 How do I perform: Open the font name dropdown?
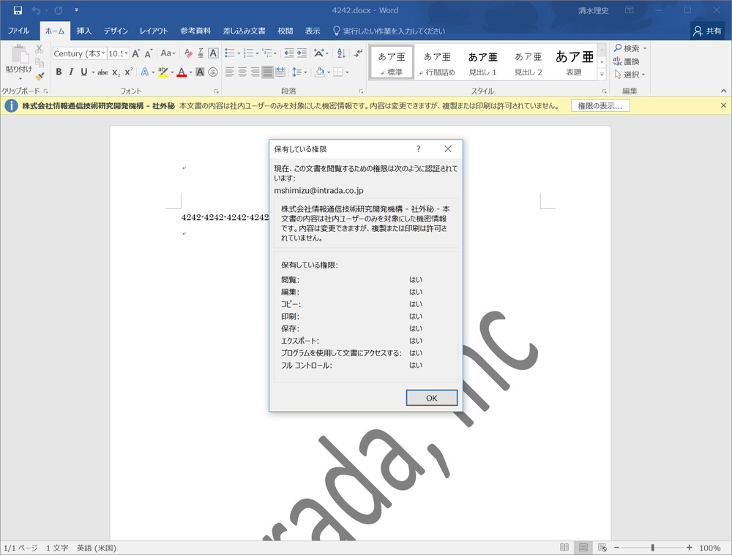104,53
